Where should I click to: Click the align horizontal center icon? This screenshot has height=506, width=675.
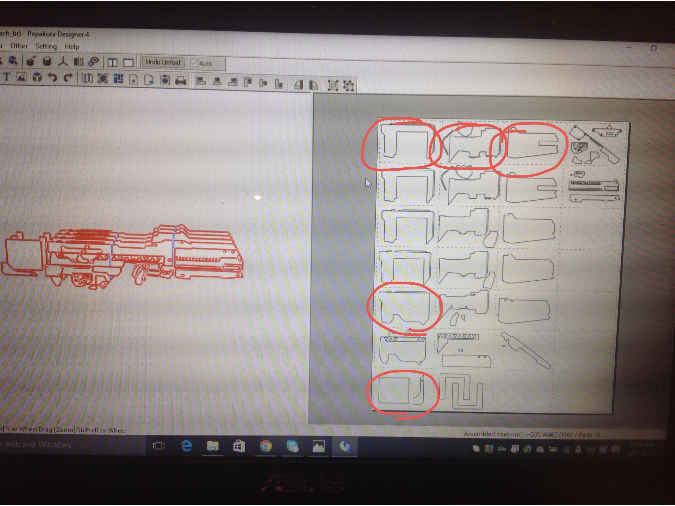[217, 82]
